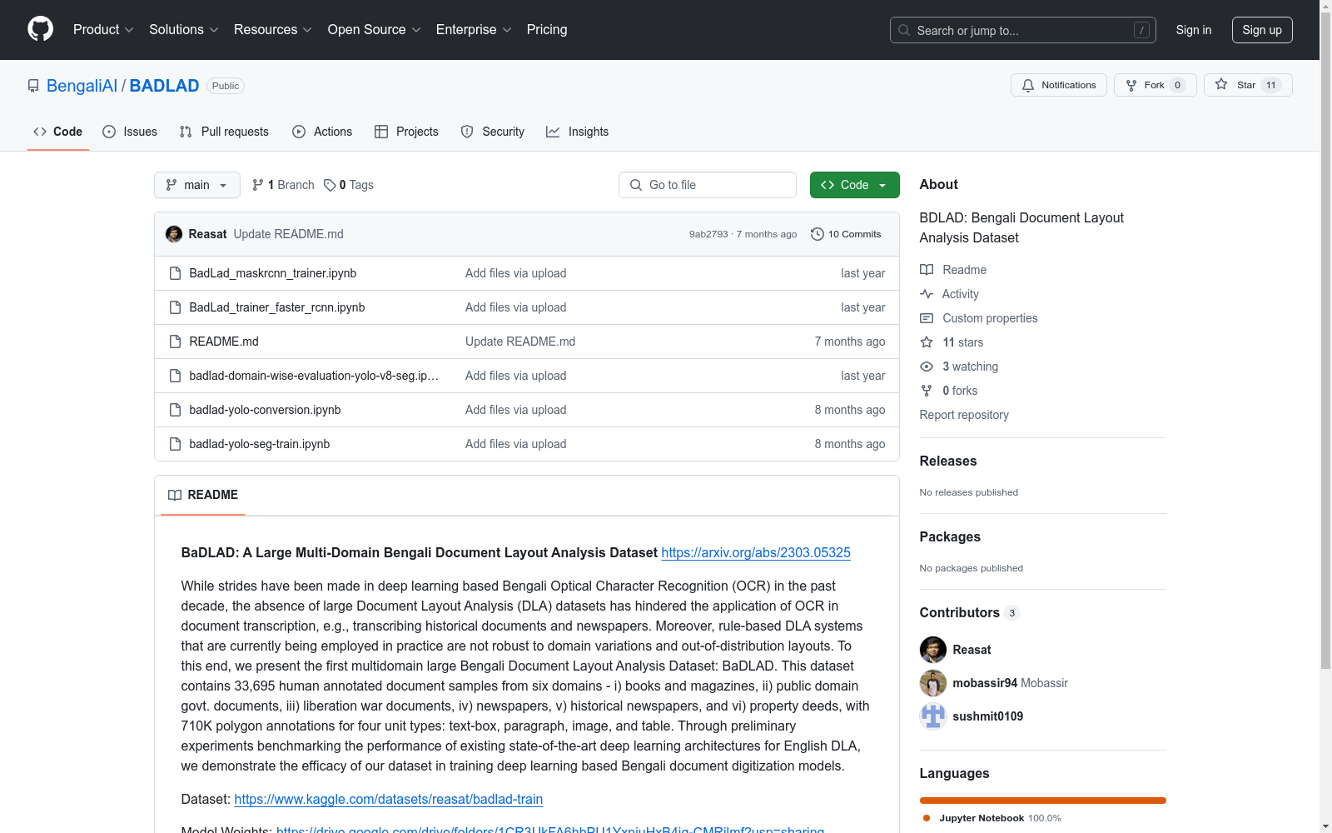Open the BADLAD repository name link
1332x833 pixels.
coord(164,86)
